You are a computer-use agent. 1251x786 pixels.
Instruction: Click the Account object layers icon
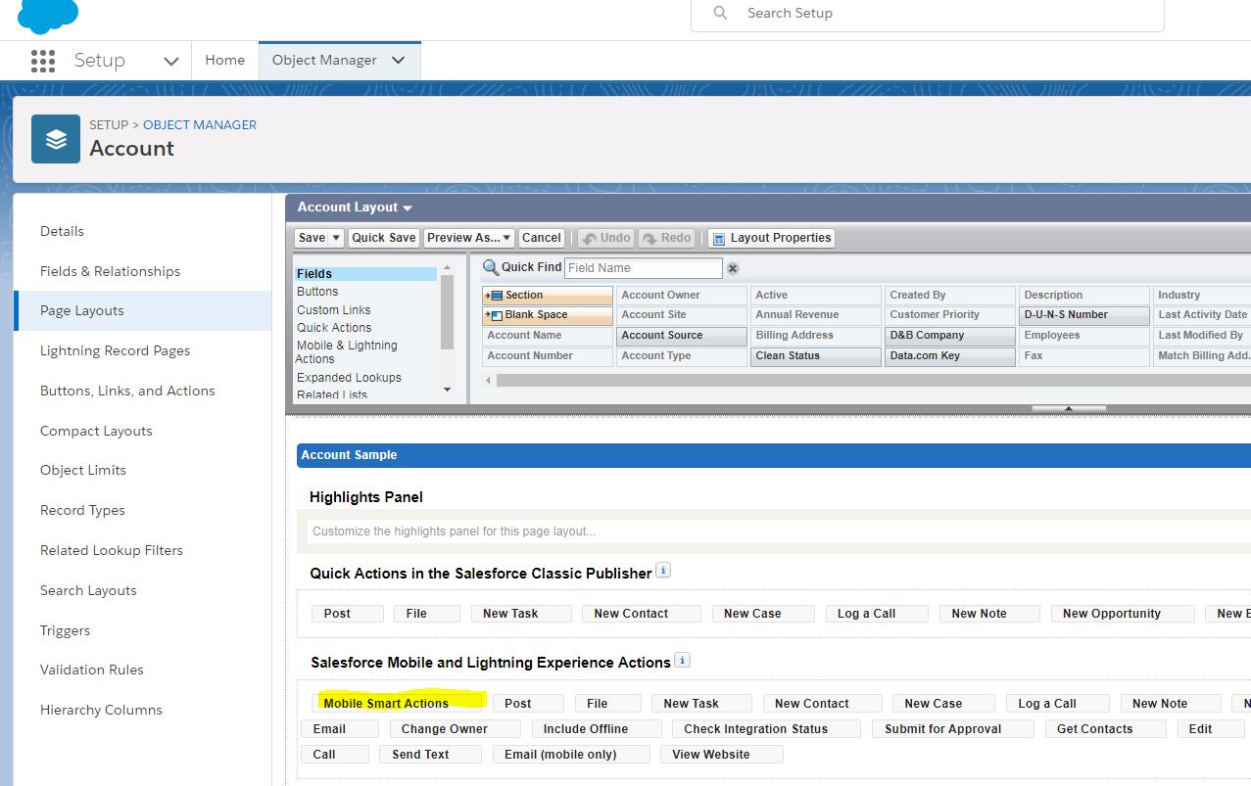[x=56, y=139]
